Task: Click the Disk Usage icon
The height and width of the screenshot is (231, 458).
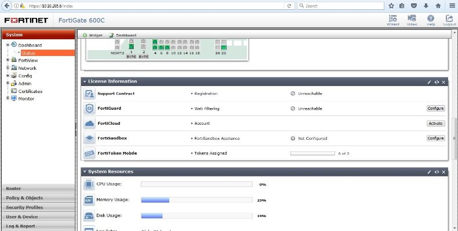Action: (89, 215)
